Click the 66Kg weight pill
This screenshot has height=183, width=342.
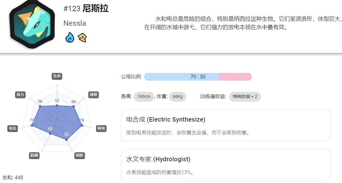coord(178,96)
